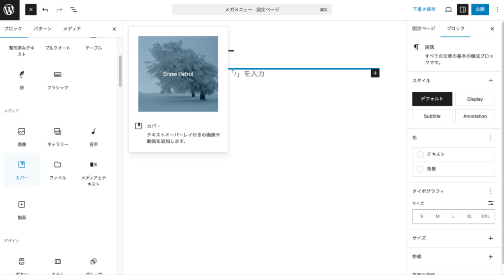Select the デフォルト style
The image size is (504, 276).
[x=432, y=99]
